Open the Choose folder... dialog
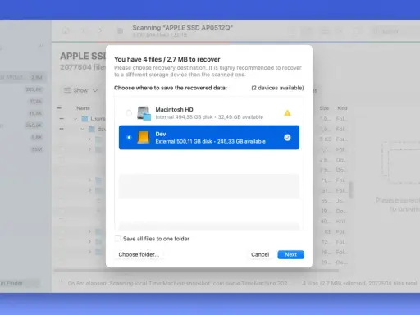 pos(139,254)
